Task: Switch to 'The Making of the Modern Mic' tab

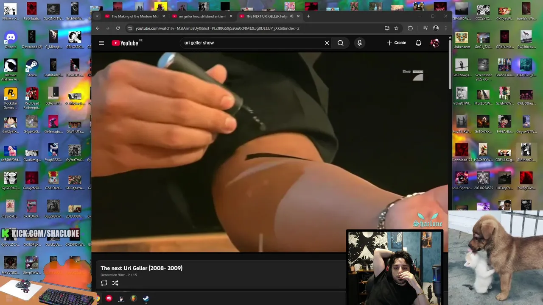Action: (x=134, y=16)
